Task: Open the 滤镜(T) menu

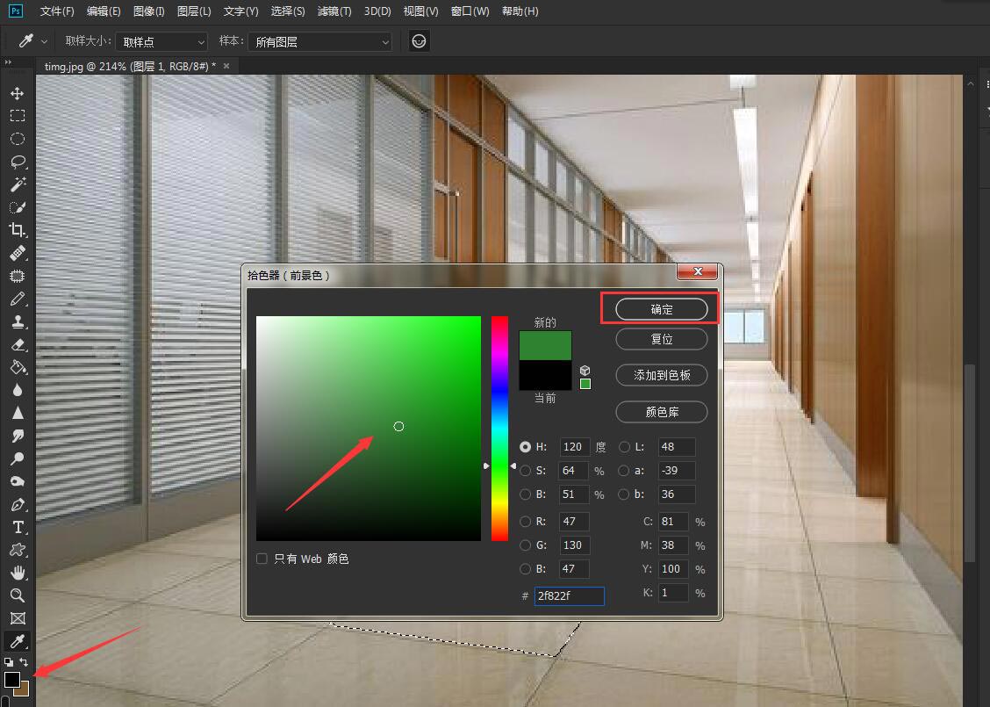Action: pos(334,11)
